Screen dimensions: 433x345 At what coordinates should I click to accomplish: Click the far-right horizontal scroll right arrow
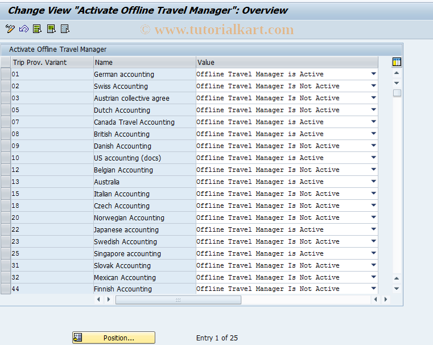point(386,299)
